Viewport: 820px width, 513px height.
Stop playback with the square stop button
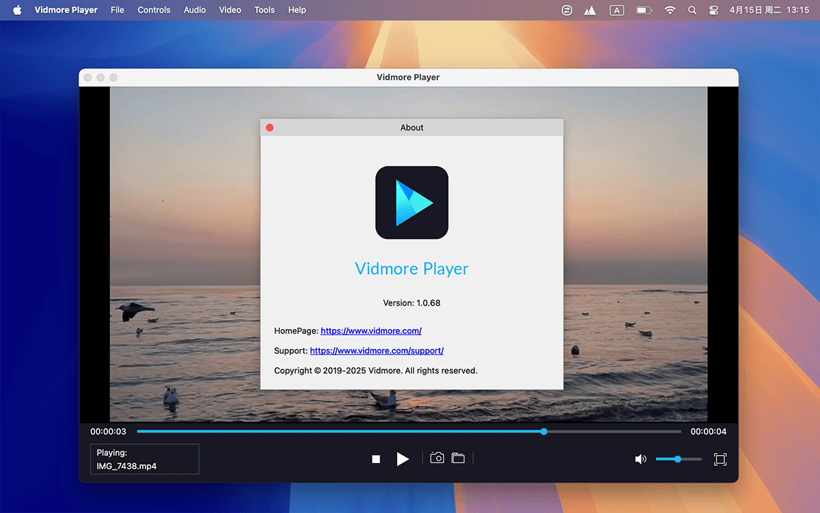tap(376, 459)
